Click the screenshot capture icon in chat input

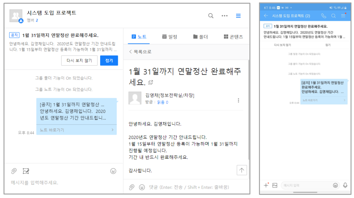[26, 171]
